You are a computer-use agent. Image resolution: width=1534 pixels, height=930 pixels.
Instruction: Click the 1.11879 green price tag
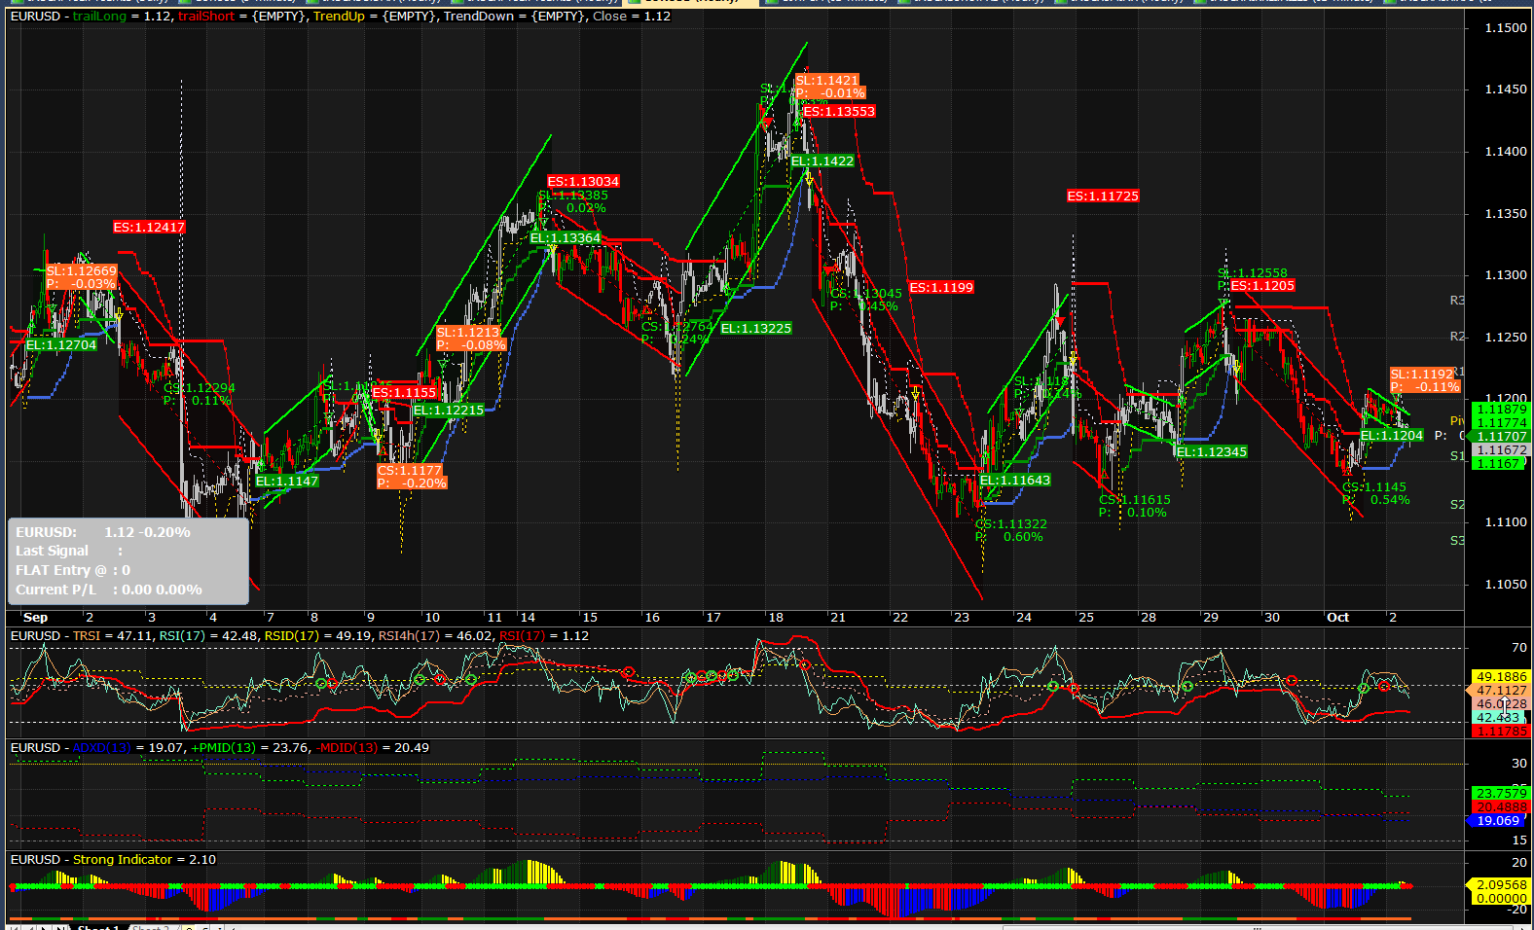click(1501, 410)
